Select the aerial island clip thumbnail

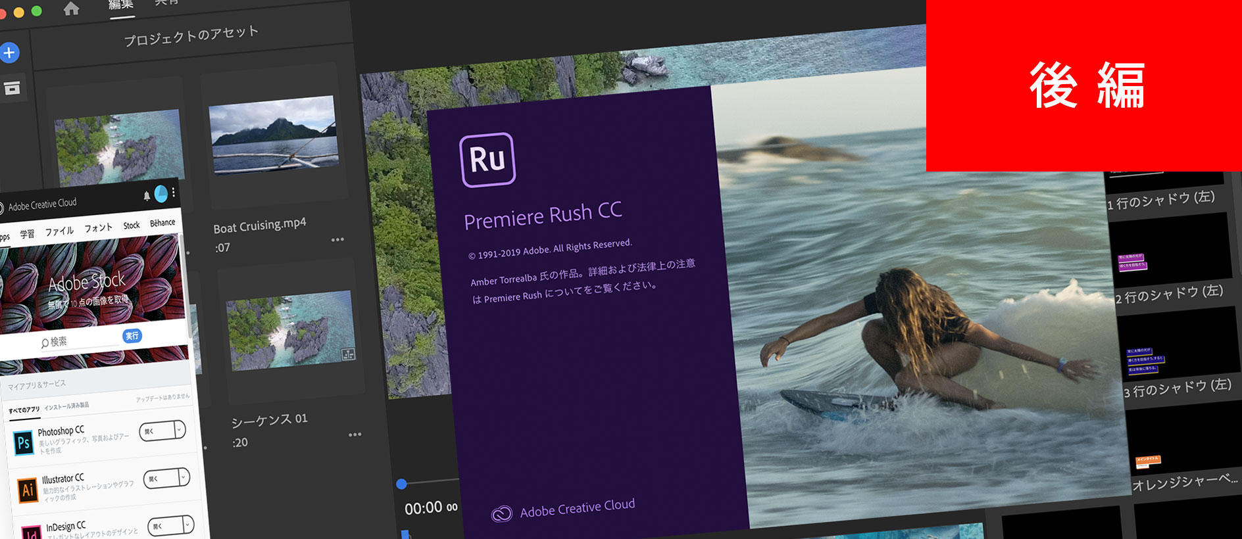point(119,148)
